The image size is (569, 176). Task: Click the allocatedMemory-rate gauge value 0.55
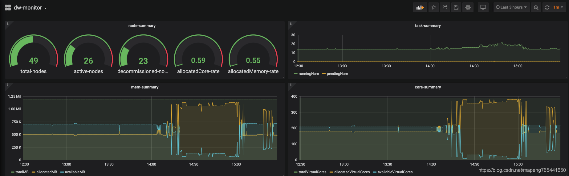(x=253, y=61)
